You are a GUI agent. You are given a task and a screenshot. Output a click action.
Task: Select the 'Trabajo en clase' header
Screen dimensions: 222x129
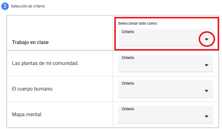click(30, 42)
